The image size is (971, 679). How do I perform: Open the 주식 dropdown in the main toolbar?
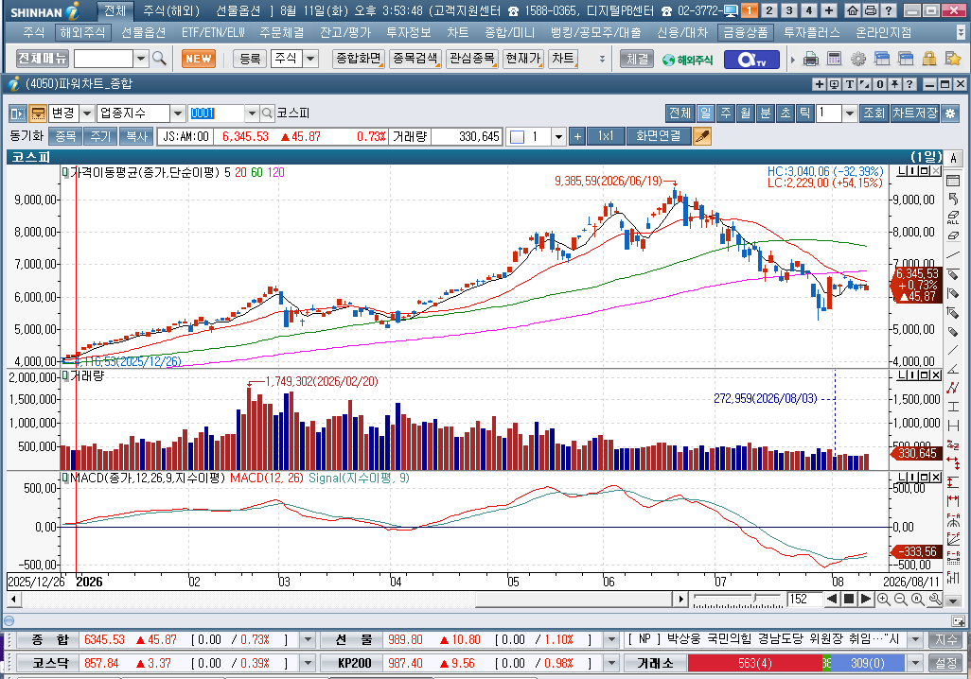(310, 59)
